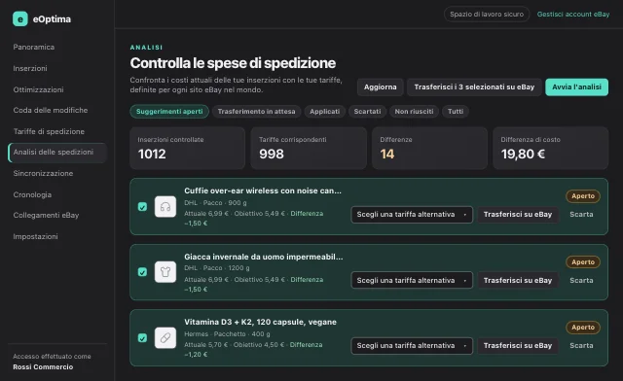This screenshot has height=381, width=623.
Task: Click the eOptima brand name
Action: tap(52, 19)
